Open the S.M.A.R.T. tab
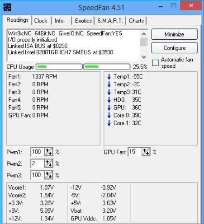This screenshot has height=224, width=204. (x=110, y=21)
